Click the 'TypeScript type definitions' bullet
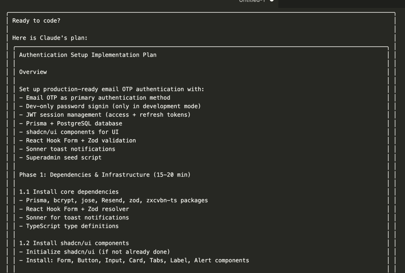This screenshot has width=405, height=273. (x=72, y=226)
